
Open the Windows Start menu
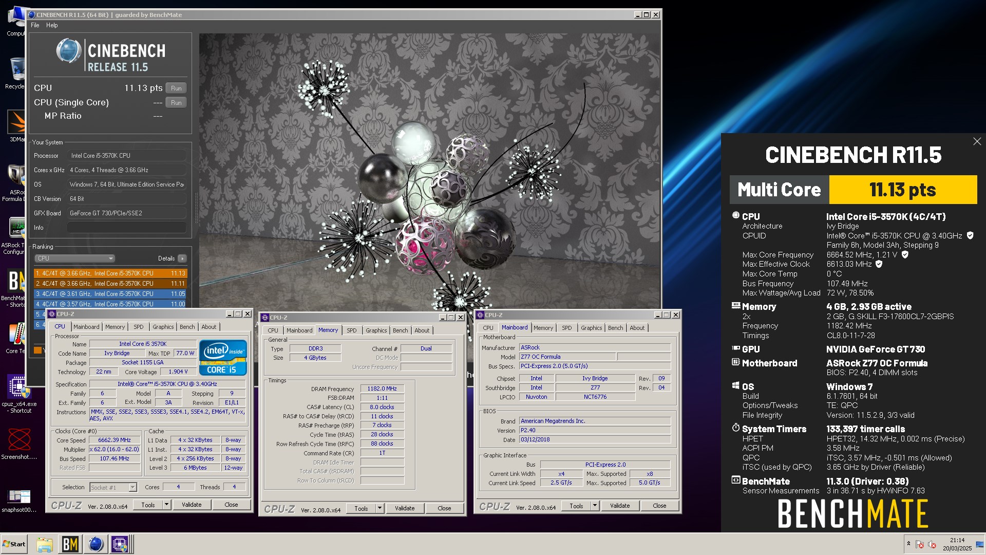[x=14, y=544]
